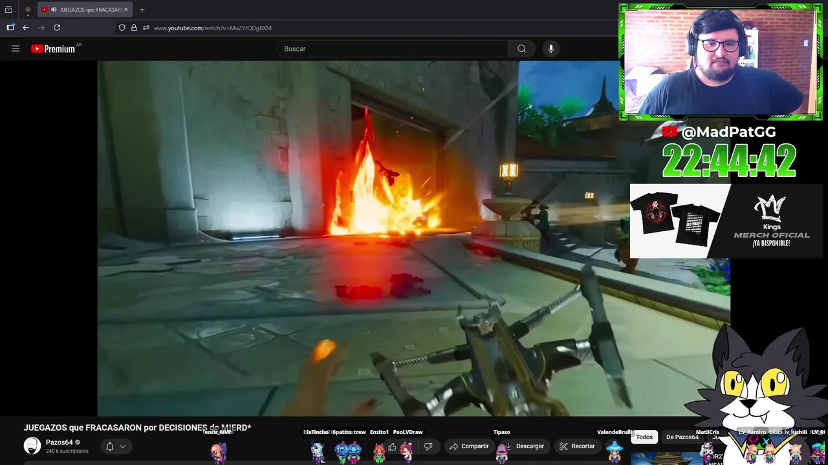Go forward with the browser forward arrow

tap(41, 28)
